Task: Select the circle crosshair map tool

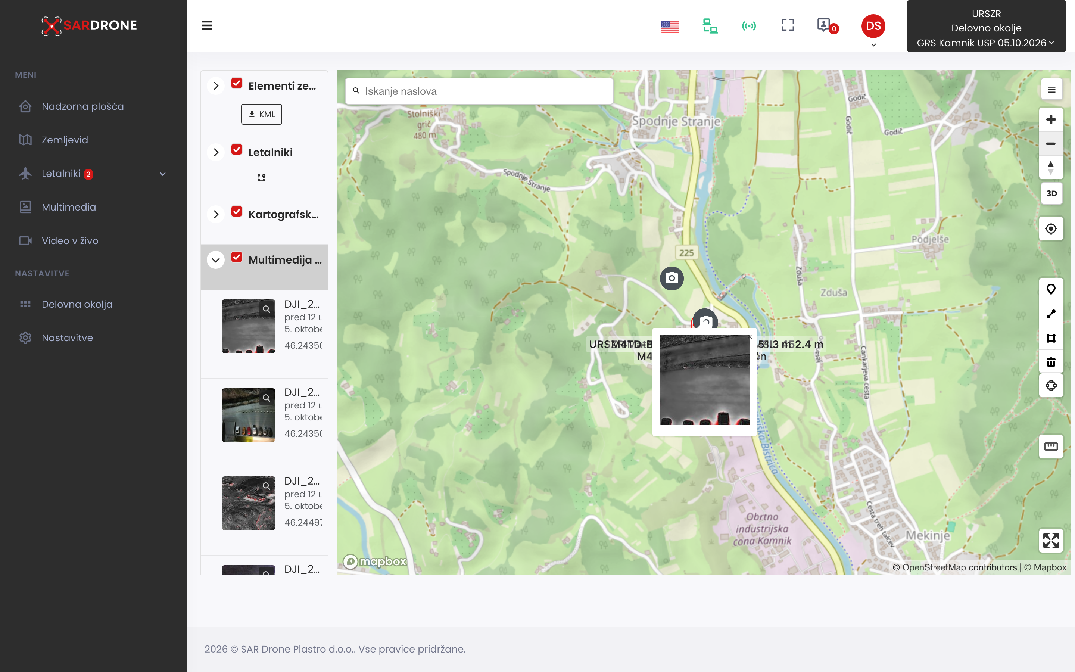Action: pyautogui.click(x=1051, y=386)
